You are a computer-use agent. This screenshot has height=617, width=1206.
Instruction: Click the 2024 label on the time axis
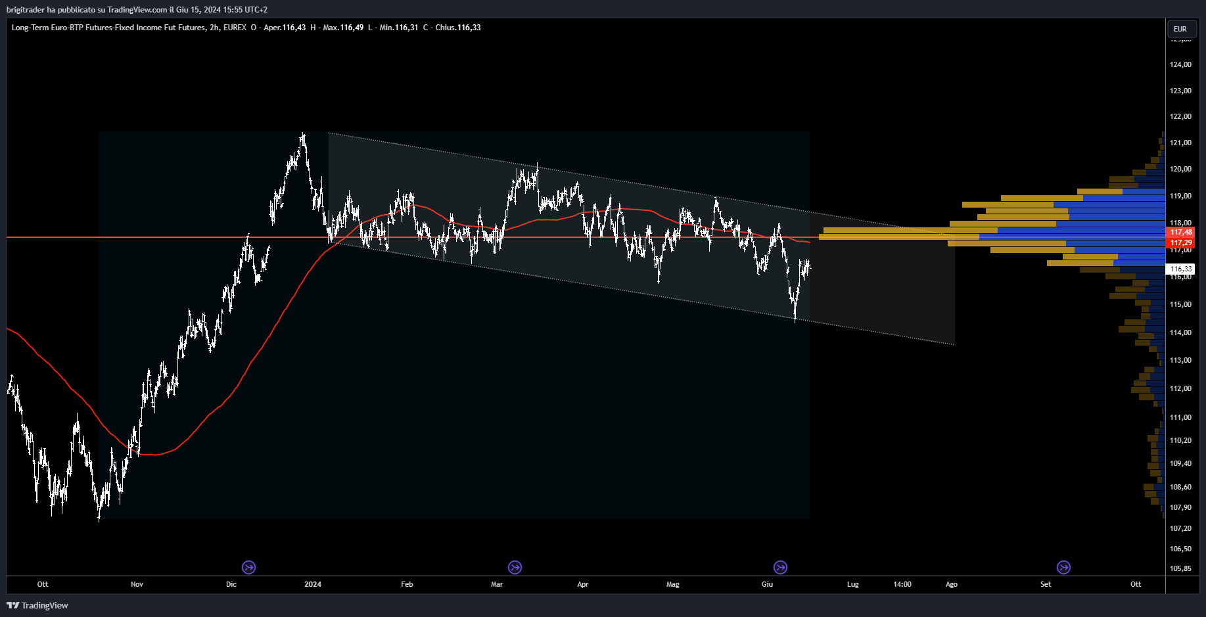313,584
